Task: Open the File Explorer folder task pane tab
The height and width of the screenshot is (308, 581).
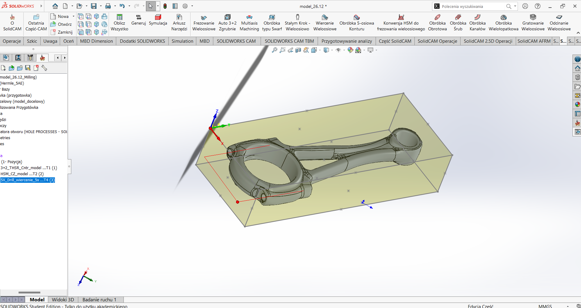Action: click(x=577, y=87)
